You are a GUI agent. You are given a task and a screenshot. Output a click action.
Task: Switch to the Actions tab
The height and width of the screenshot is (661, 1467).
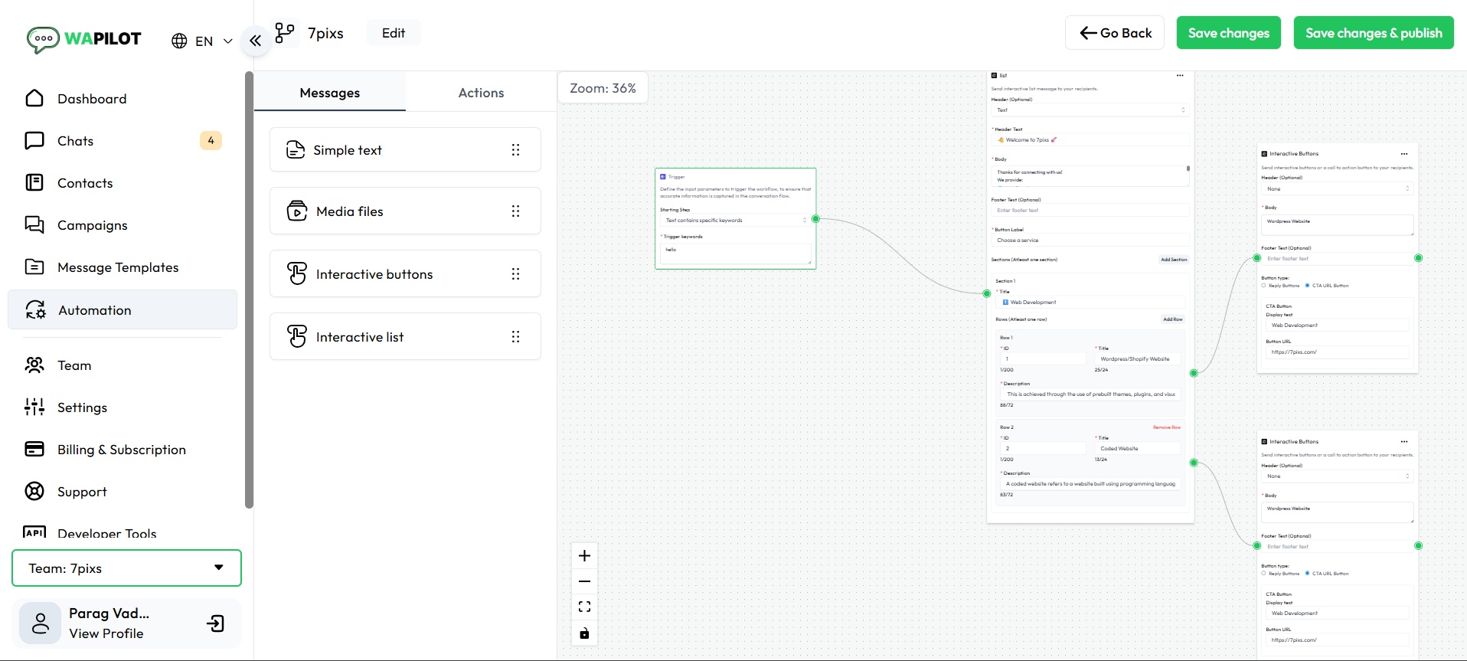(481, 93)
